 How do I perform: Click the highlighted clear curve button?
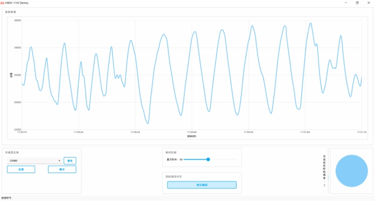pyautogui.click(x=202, y=185)
